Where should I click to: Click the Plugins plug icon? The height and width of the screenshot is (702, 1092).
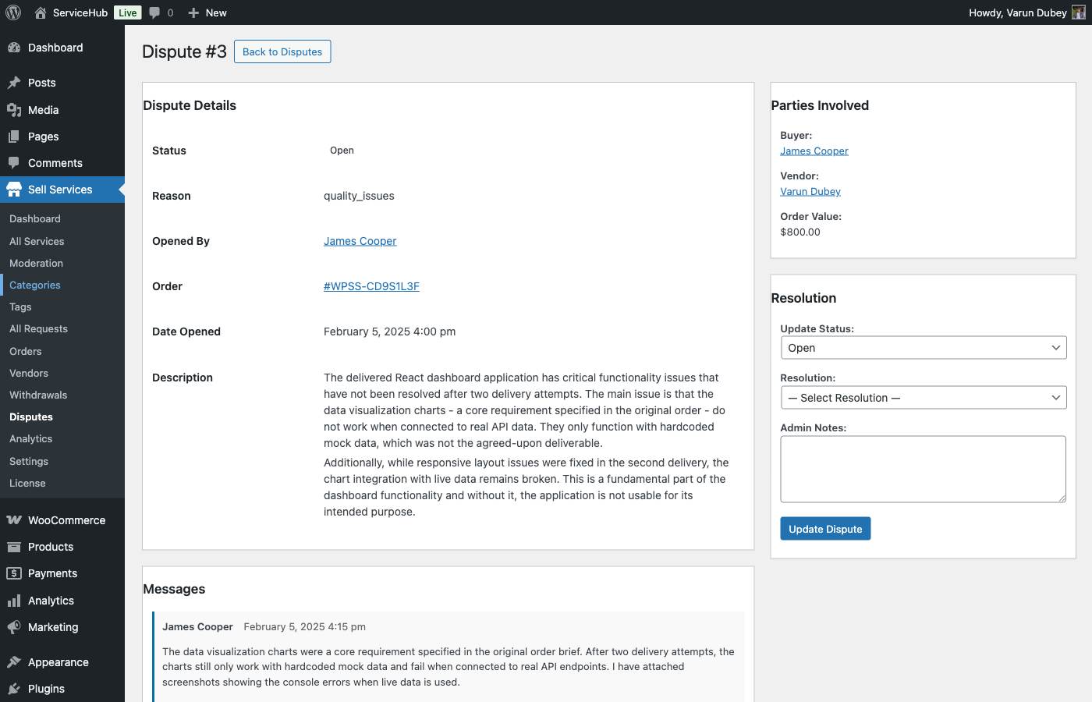tap(14, 689)
